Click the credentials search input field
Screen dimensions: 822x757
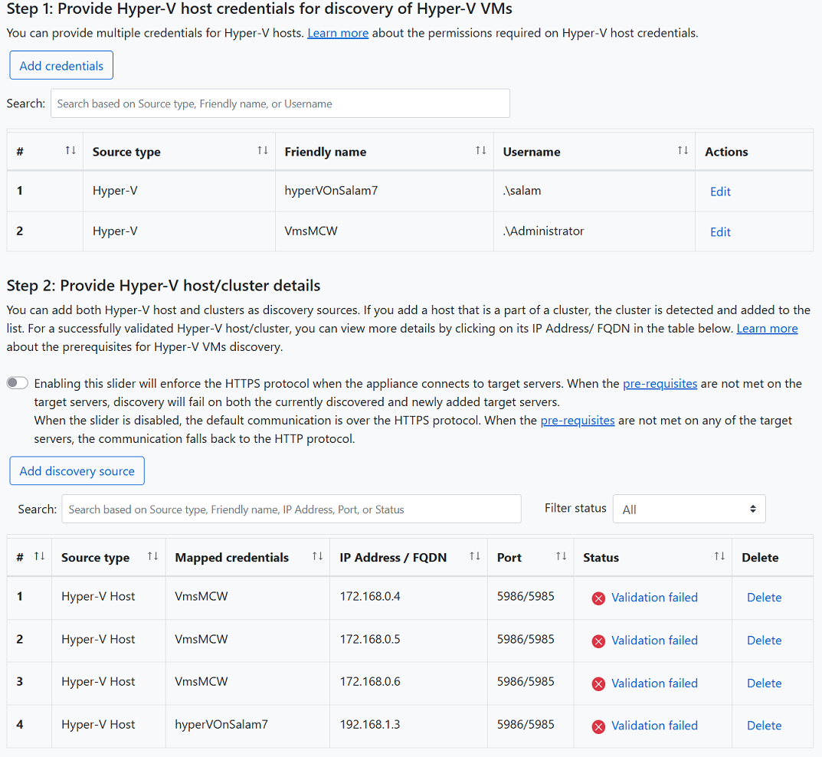[x=280, y=103]
